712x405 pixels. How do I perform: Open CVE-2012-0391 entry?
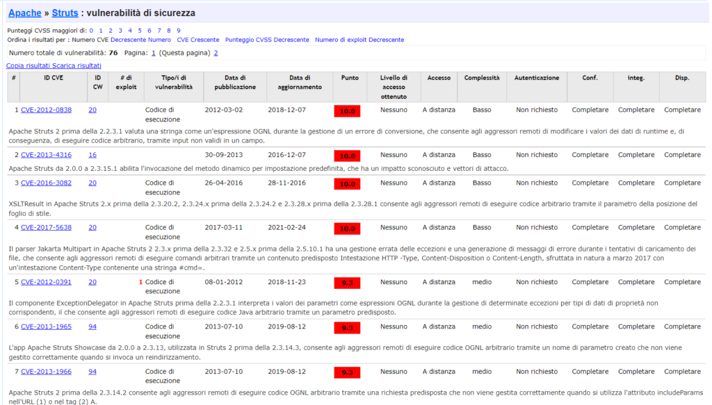(46, 282)
